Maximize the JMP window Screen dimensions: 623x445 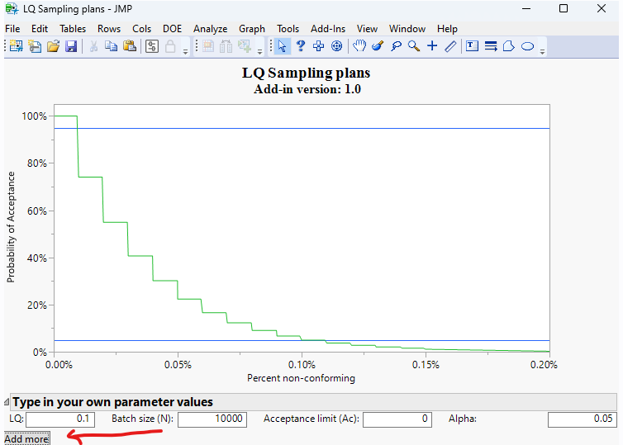pyautogui.click(x=564, y=8)
